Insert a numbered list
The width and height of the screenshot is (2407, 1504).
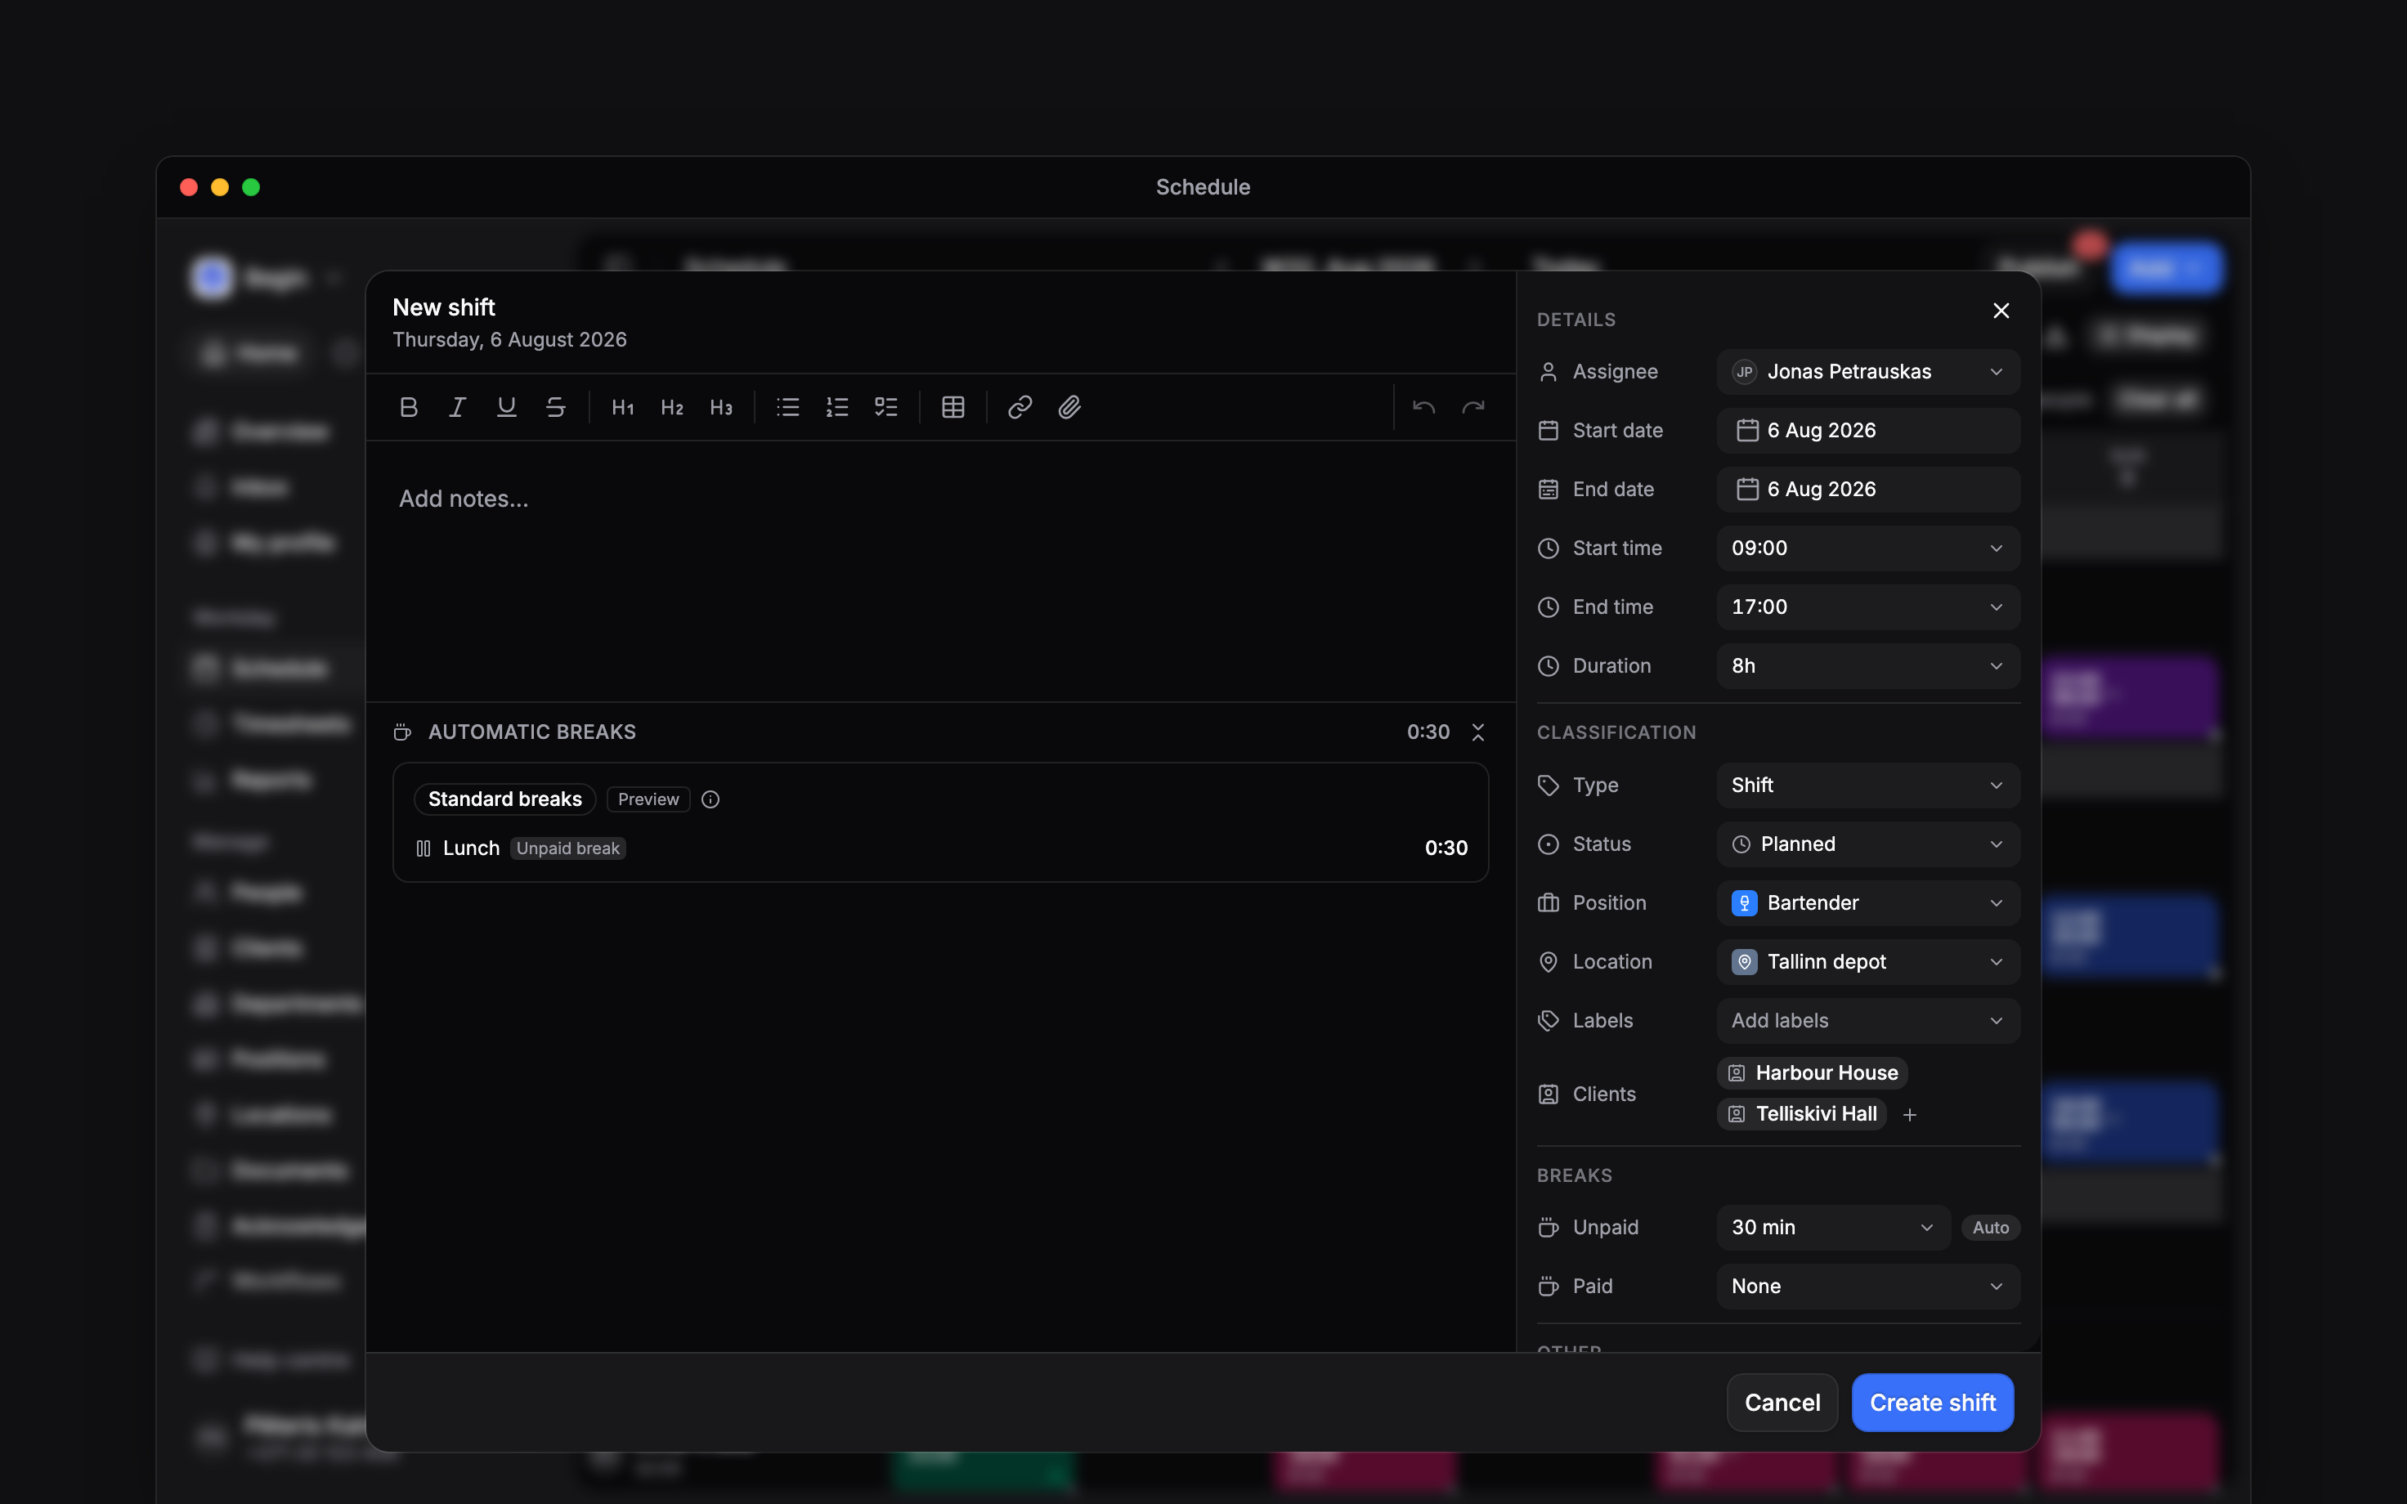tap(837, 407)
